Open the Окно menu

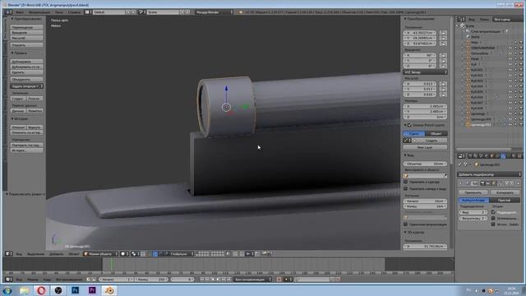(59, 12)
